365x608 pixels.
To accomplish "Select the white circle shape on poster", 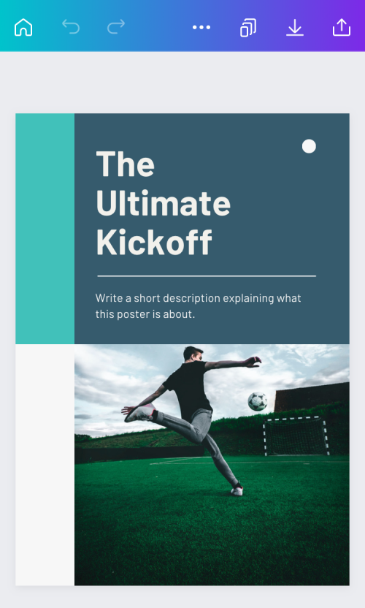I will [x=309, y=146].
